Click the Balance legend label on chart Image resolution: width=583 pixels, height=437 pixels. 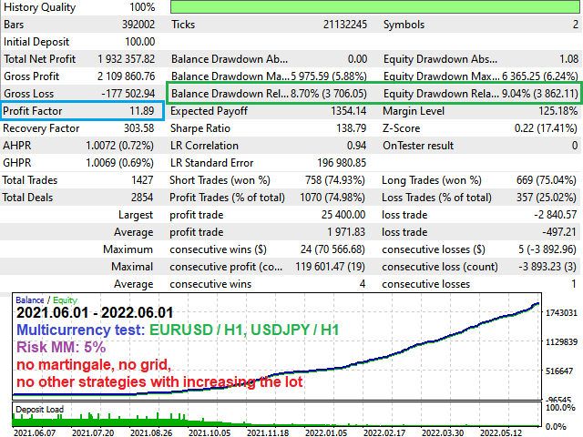30,300
